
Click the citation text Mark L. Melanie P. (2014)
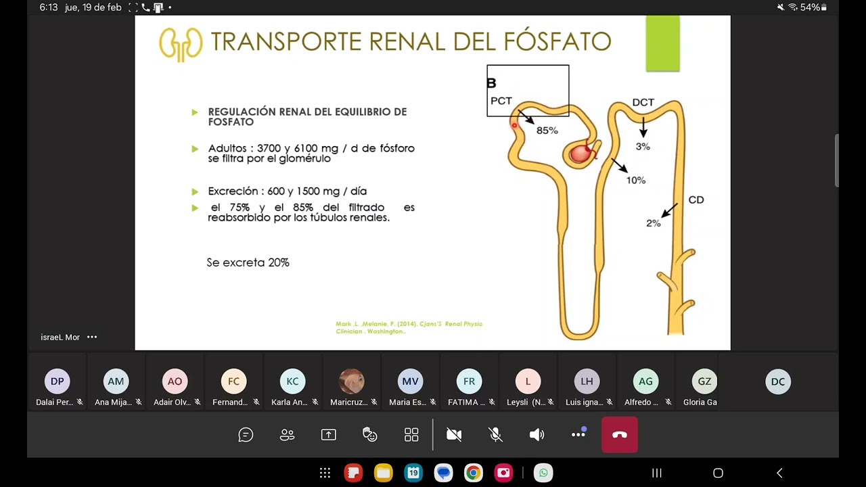[x=409, y=327]
